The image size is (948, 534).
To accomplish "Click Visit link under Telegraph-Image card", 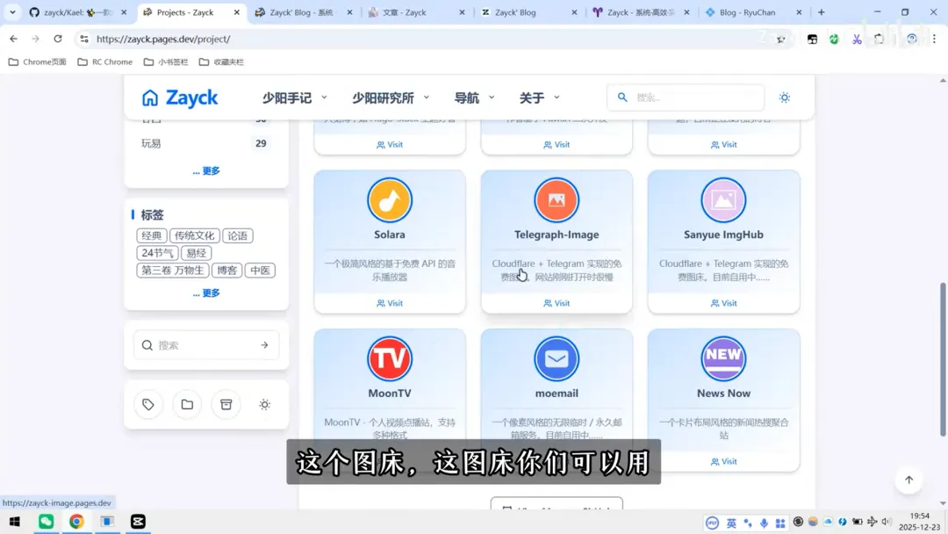I will click(557, 303).
